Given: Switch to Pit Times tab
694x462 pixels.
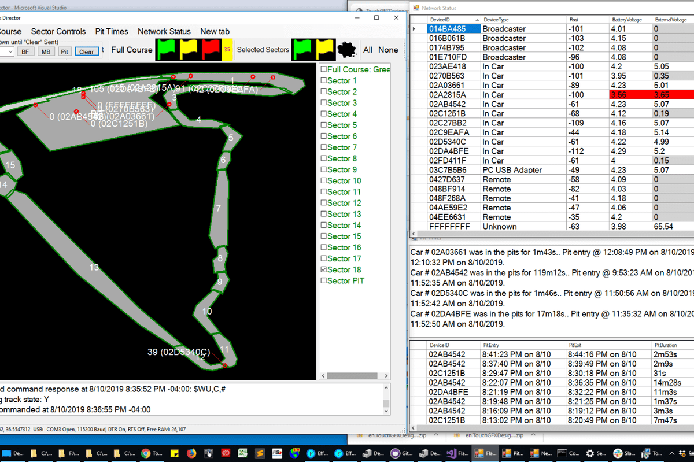Looking at the screenshot, I should tap(112, 32).
